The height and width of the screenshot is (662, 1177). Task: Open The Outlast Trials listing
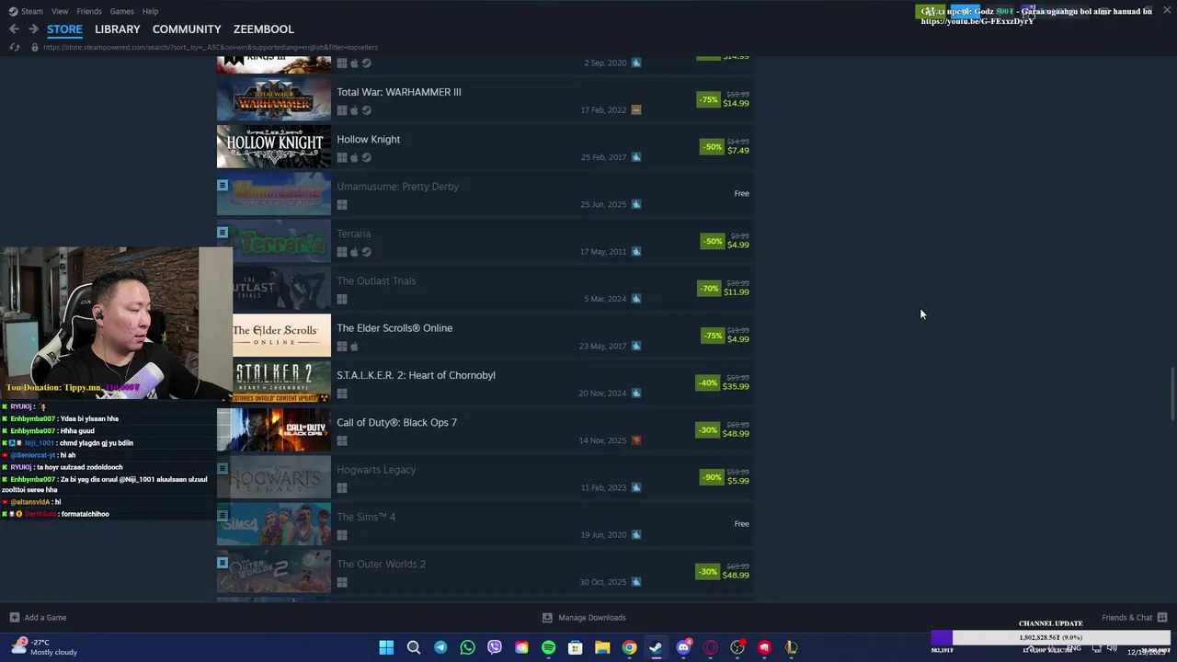click(486, 289)
